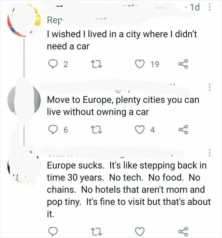
Task: Open the "Europe sucks" tweet text
Action: pos(129,189)
